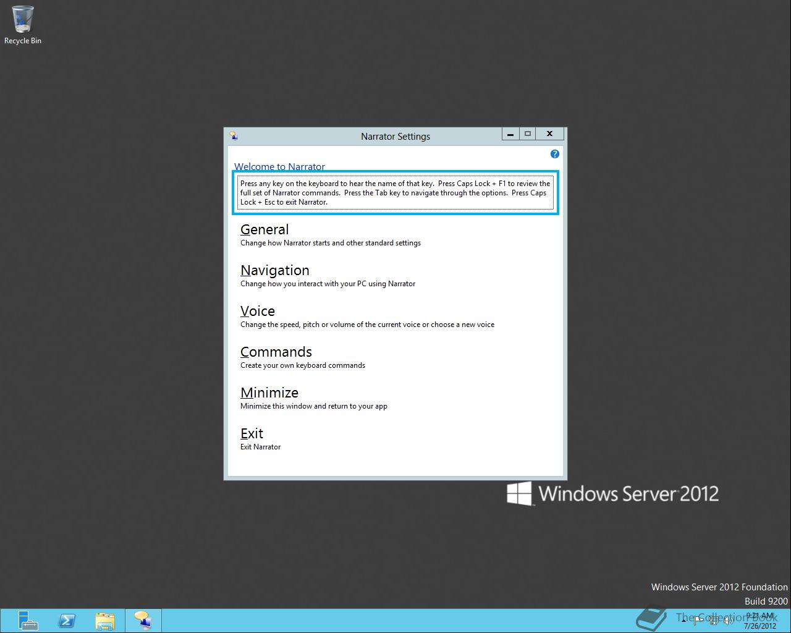Click 'Minimize this window and return' text
The image size is (791, 633).
(x=314, y=406)
